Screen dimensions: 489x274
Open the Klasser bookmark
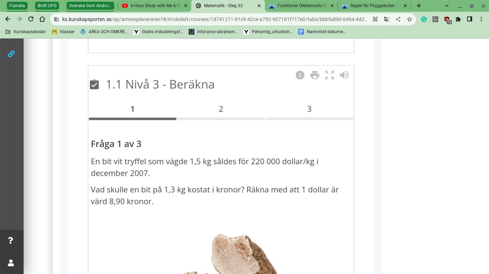pos(63,32)
